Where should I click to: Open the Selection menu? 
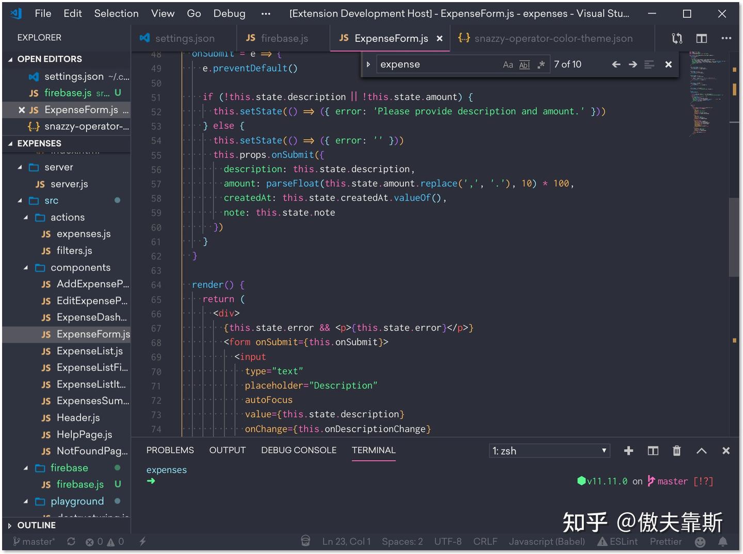click(116, 13)
